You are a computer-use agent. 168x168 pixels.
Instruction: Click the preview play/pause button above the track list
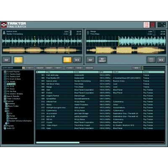tap(136, 68)
